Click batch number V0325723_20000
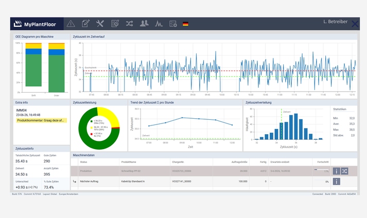The image size is (367, 218). point(182,171)
